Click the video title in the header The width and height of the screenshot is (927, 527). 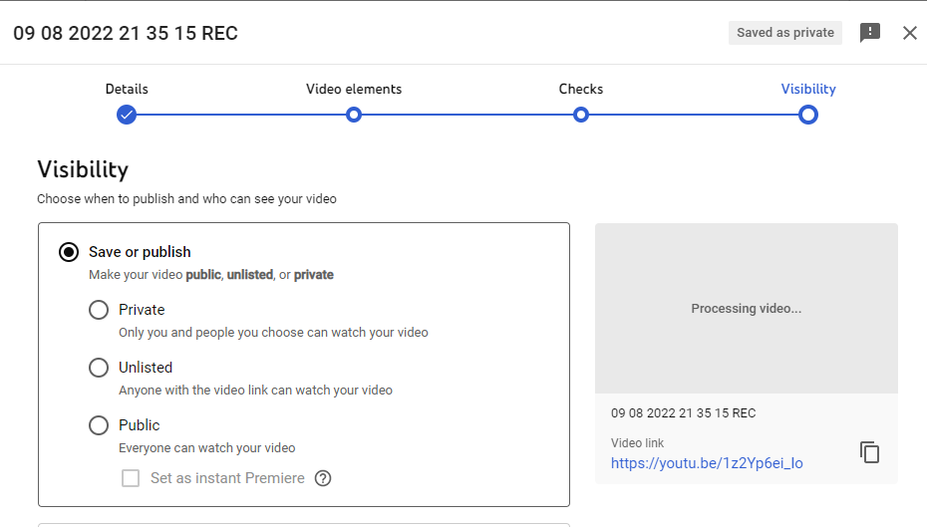[126, 33]
